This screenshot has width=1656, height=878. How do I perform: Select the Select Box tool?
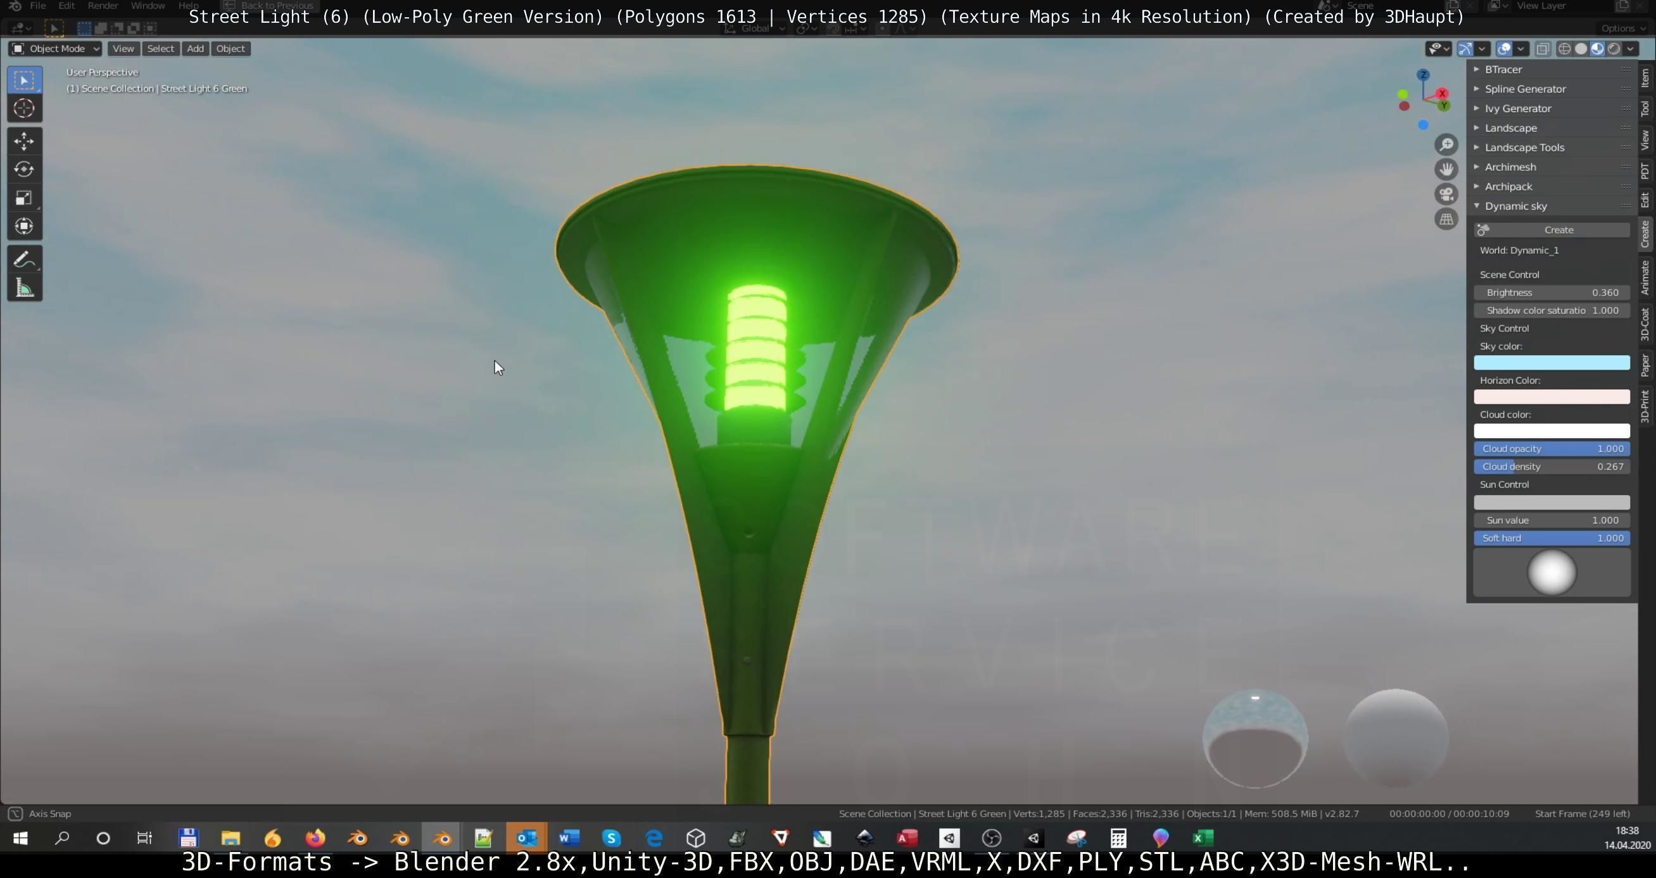[25, 80]
